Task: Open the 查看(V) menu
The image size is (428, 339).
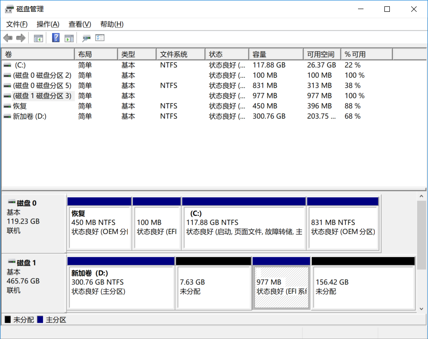Action: (x=80, y=24)
